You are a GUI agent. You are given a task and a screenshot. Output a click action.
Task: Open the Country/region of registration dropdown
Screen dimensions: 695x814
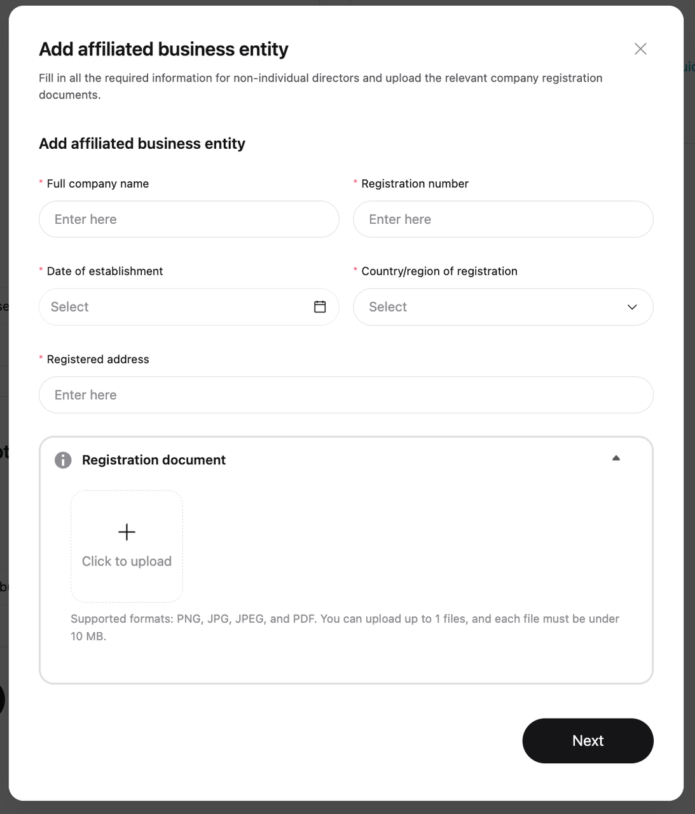(503, 307)
